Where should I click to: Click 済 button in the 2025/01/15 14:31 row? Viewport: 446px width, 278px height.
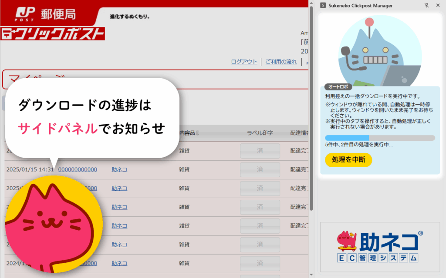[x=260, y=169]
